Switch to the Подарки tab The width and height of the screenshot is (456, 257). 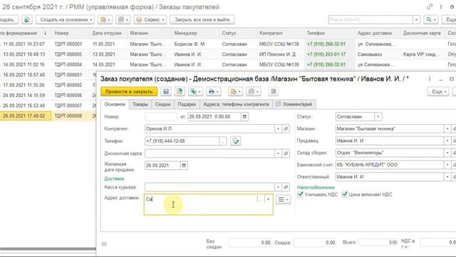pos(187,104)
